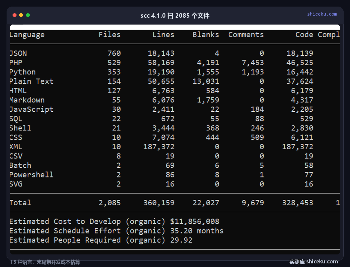Click JavaScript lines value '2,411'

point(163,110)
